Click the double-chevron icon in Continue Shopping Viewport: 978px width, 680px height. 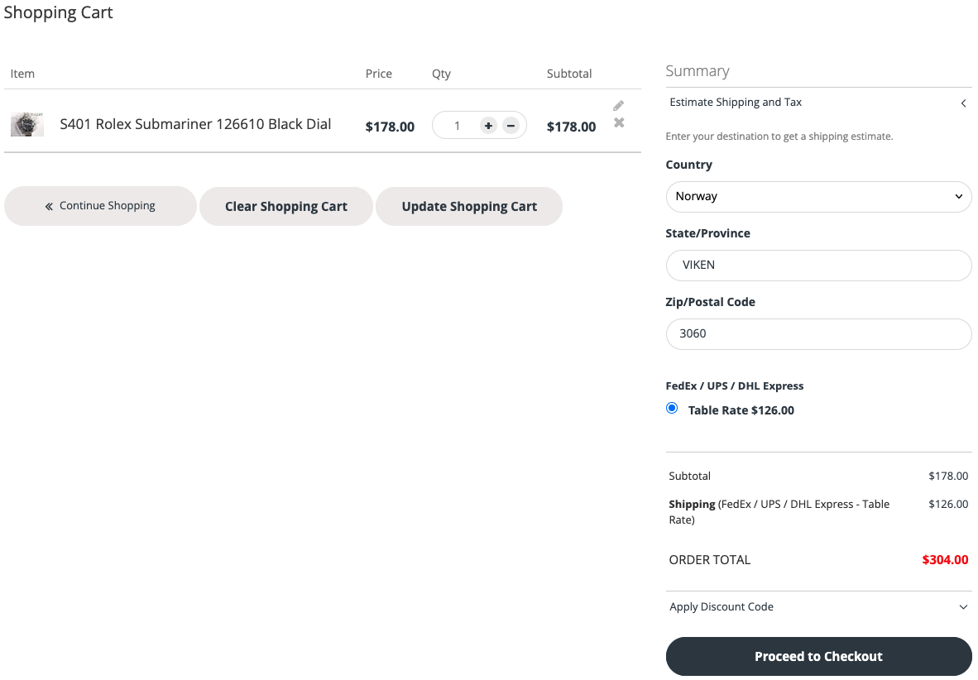(49, 206)
